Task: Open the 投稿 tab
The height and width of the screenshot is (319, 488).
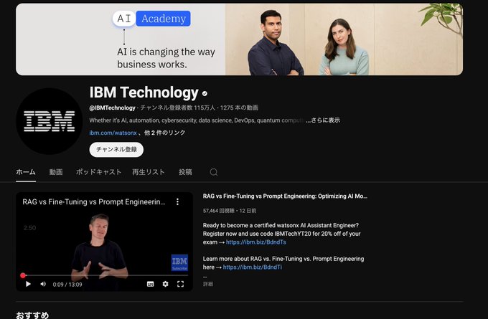Action: [x=185, y=172]
